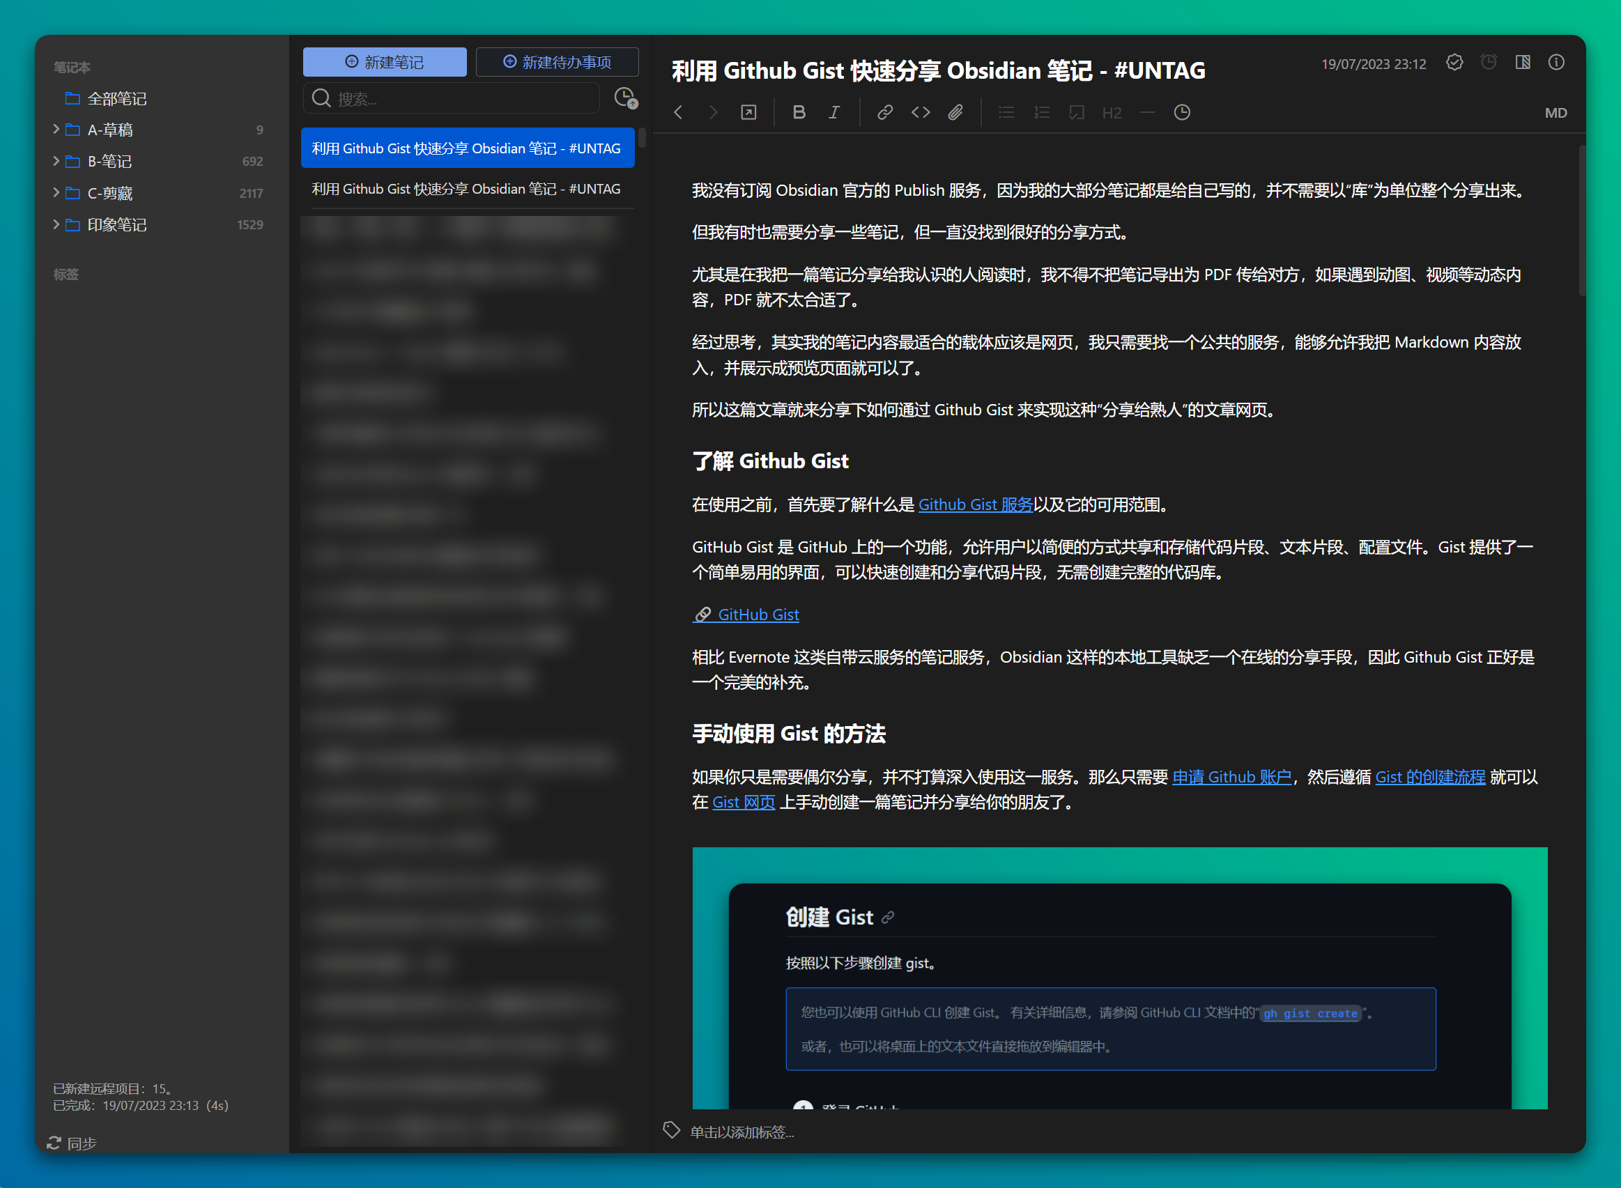Expand the B-笔记 notebook
1621x1188 pixels.
click(x=56, y=160)
